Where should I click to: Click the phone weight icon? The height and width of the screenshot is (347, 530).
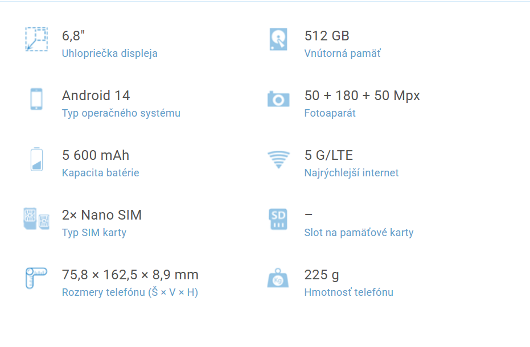tap(278, 279)
